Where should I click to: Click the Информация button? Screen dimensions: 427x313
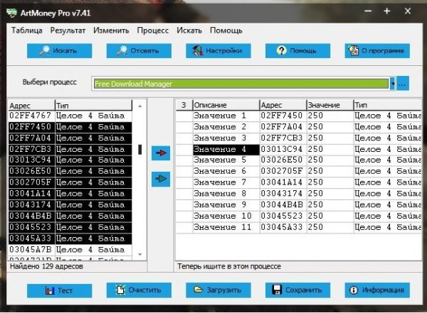[x=377, y=290]
